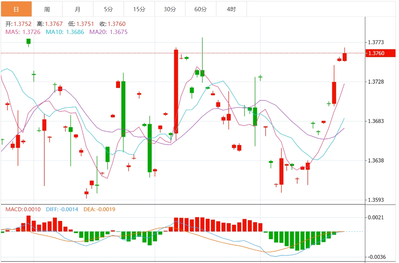The height and width of the screenshot is (263, 399).
Task: Click the 1.3773 price axis label
Action: (x=375, y=42)
